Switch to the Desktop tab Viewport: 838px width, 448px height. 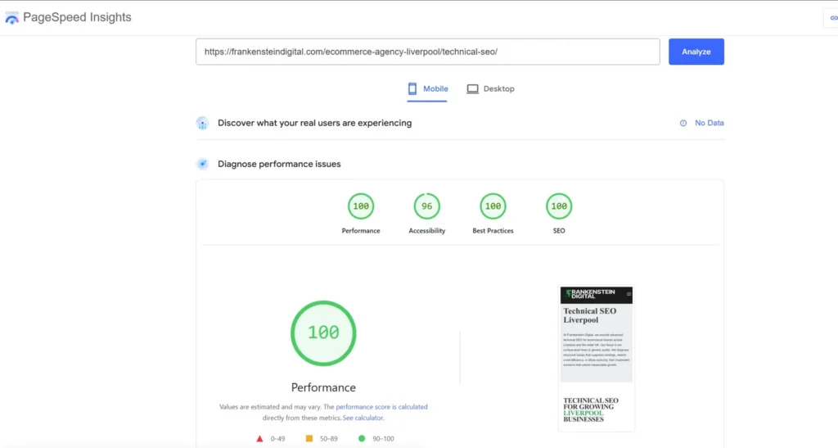(x=490, y=89)
